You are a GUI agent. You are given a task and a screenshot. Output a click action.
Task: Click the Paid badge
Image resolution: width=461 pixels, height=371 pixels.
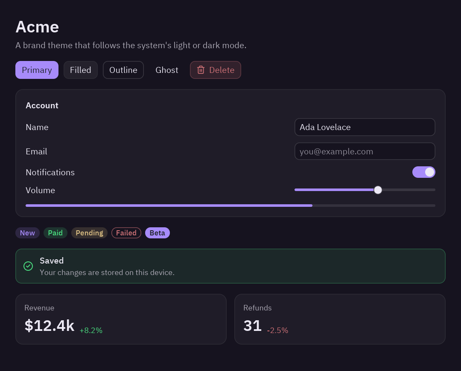click(x=55, y=233)
